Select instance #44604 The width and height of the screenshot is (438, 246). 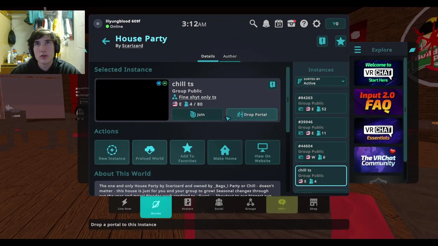point(321,152)
